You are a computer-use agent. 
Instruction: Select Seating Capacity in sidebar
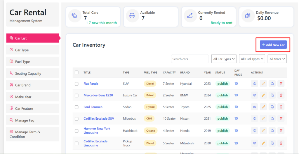[33, 73]
